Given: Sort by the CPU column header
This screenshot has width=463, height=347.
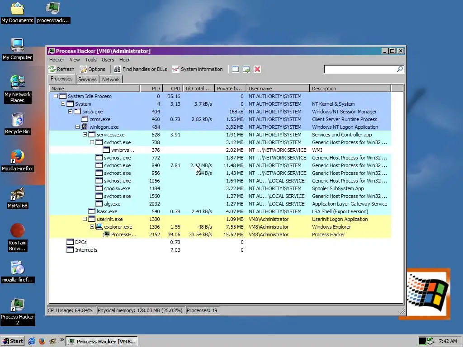Looking at the screenshot, I should point(173,89).
